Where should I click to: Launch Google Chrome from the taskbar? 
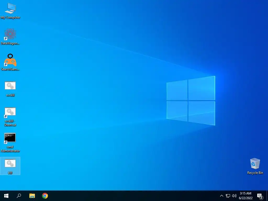pos(45,196)
